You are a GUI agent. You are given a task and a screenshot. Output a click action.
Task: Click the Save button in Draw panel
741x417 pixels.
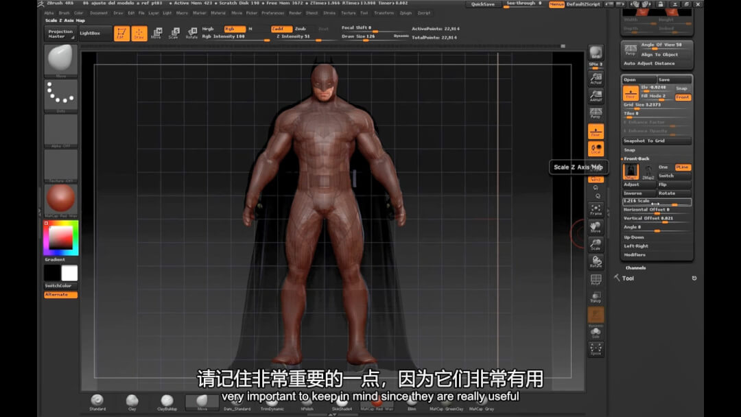tap(675, 80)
